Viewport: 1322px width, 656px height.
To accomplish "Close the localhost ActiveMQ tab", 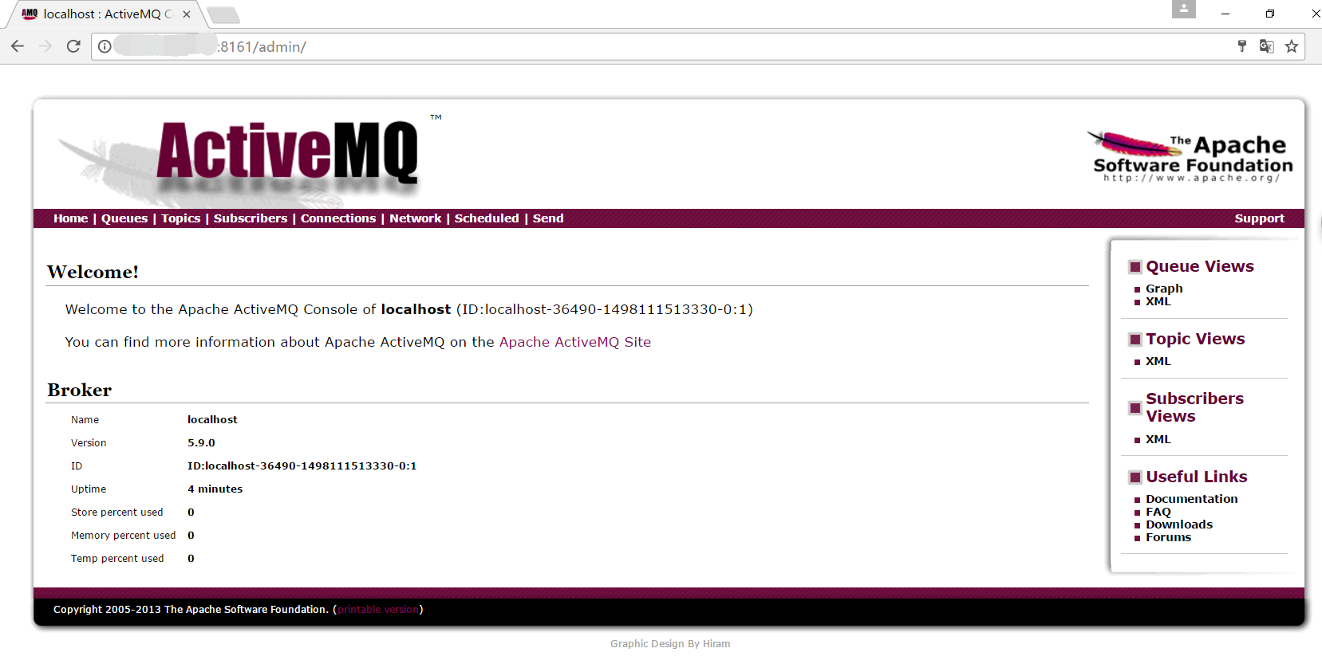I will [187, 14].
